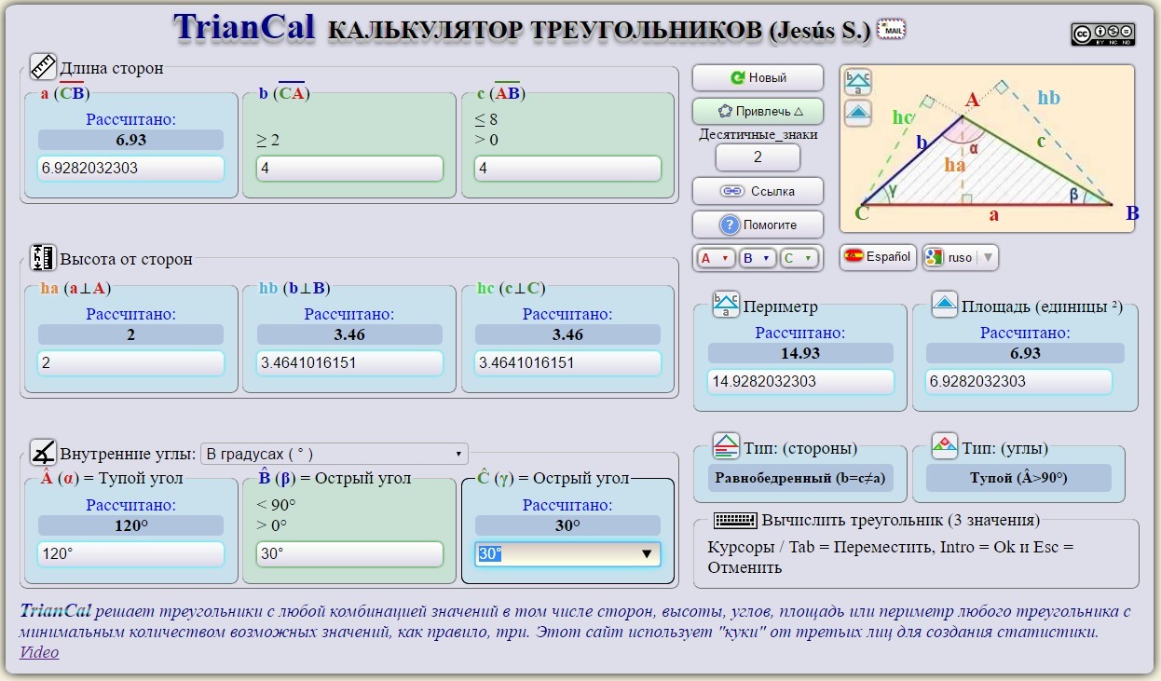Viewport: 1161px width, 681px height.
Task: Click the a (CB) side label
Action: (x=65, y=92)
